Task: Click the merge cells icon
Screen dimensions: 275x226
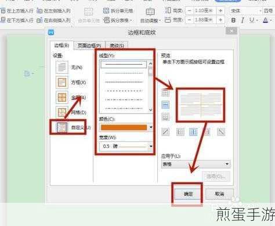Action: [89, 12]
